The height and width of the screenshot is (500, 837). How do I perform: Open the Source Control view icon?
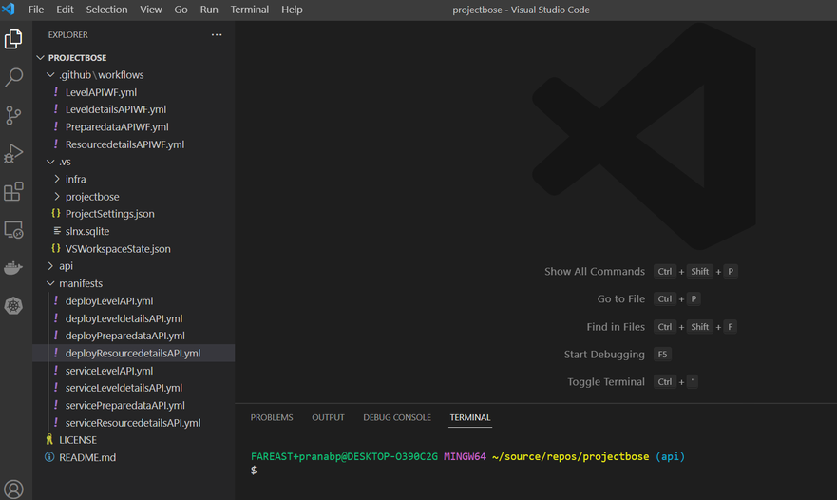13,115
